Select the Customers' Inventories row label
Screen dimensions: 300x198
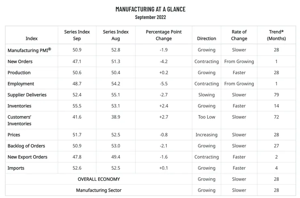point(21,120)
